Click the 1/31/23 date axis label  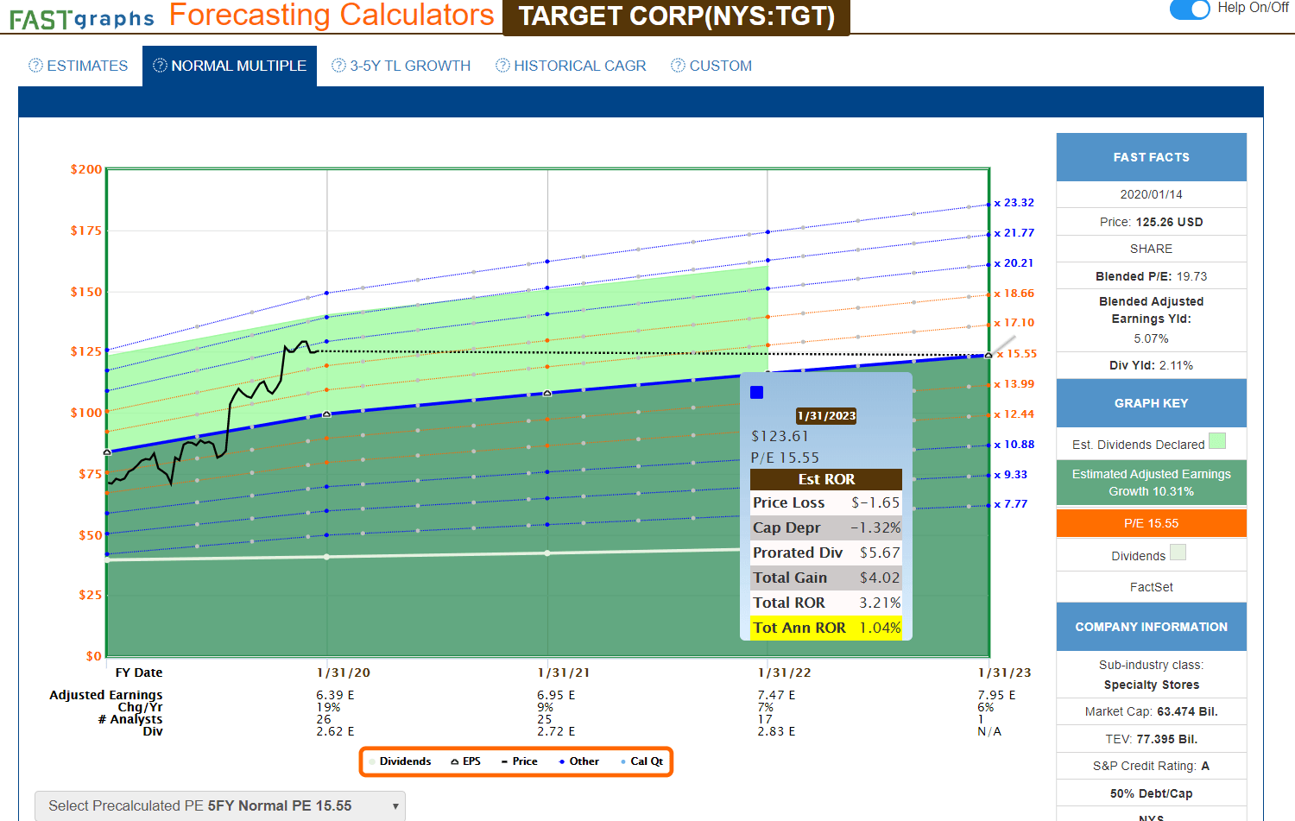pyautogui.click(x=1005, y=673)
